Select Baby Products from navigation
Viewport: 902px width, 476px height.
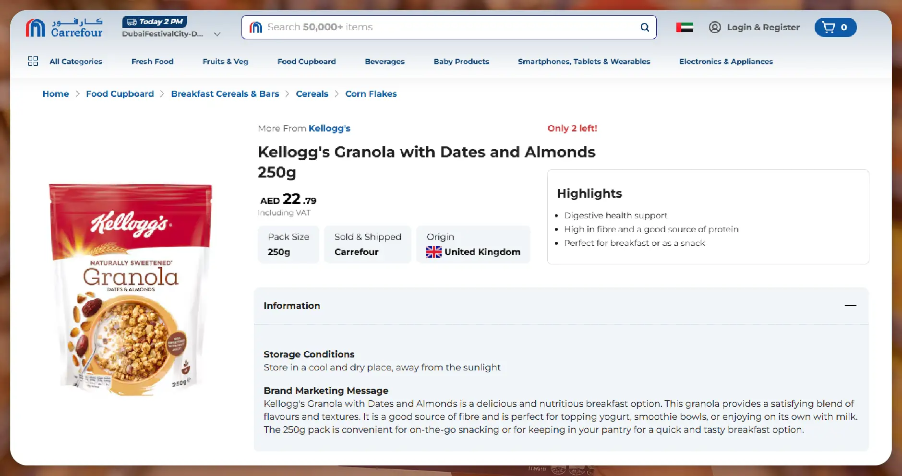tap(461, 61)
